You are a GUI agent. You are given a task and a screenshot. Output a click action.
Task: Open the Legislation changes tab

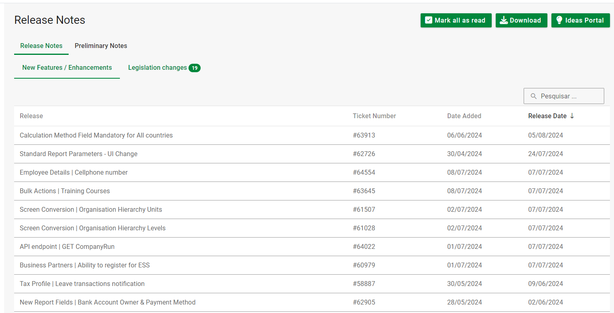coord(157,68)
